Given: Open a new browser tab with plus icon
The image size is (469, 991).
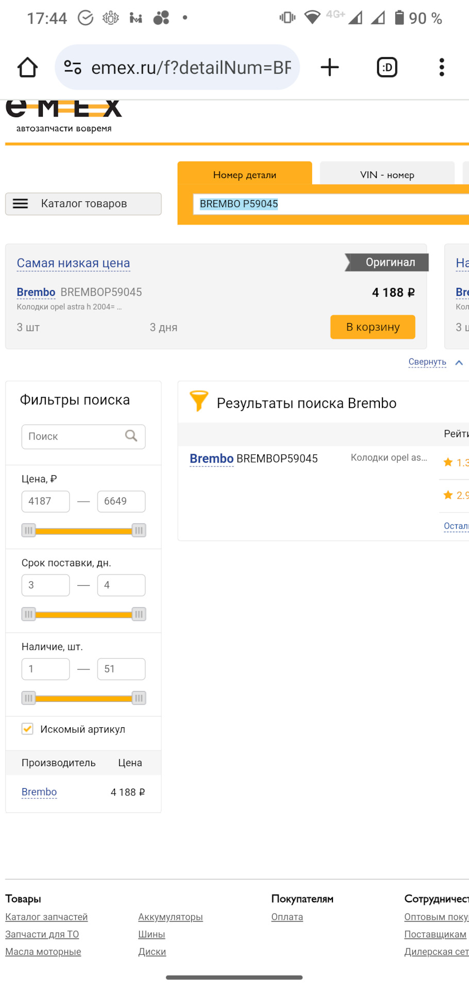Looking at the screenshot, I should coord(330,67).
